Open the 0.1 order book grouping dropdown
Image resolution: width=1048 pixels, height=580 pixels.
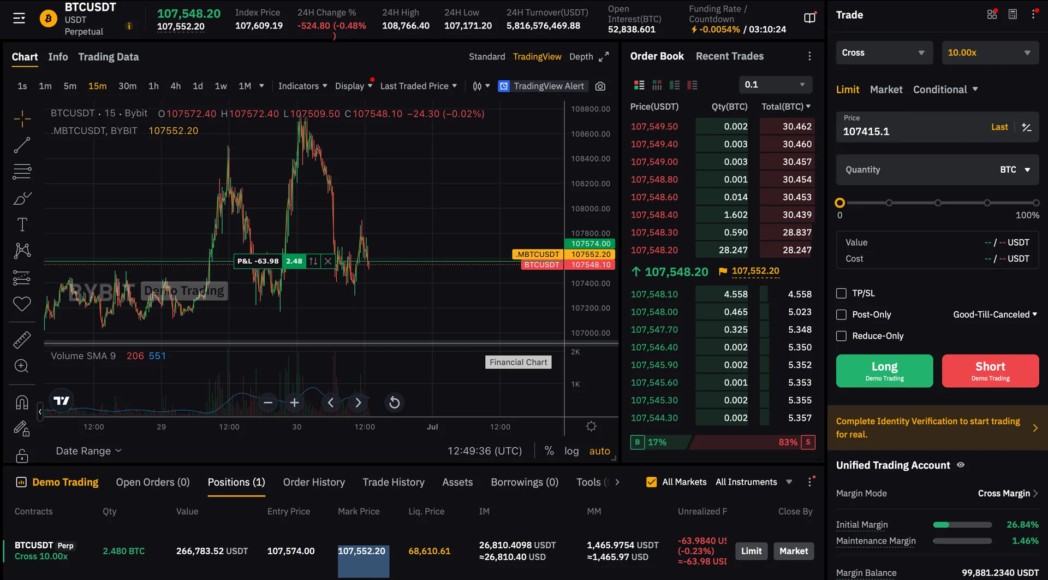[x=775, y=85]
